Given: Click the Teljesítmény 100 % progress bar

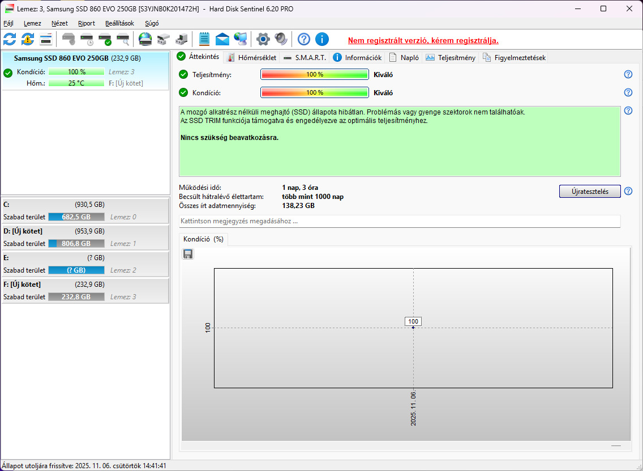Looking at the screenshot, I should (x=315, y=74).
